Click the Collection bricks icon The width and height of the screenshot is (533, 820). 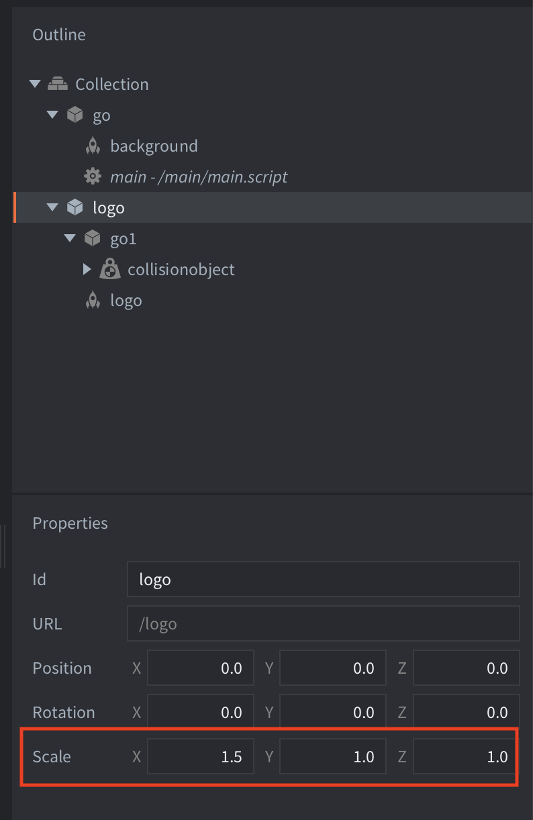[x=58, y=84]
